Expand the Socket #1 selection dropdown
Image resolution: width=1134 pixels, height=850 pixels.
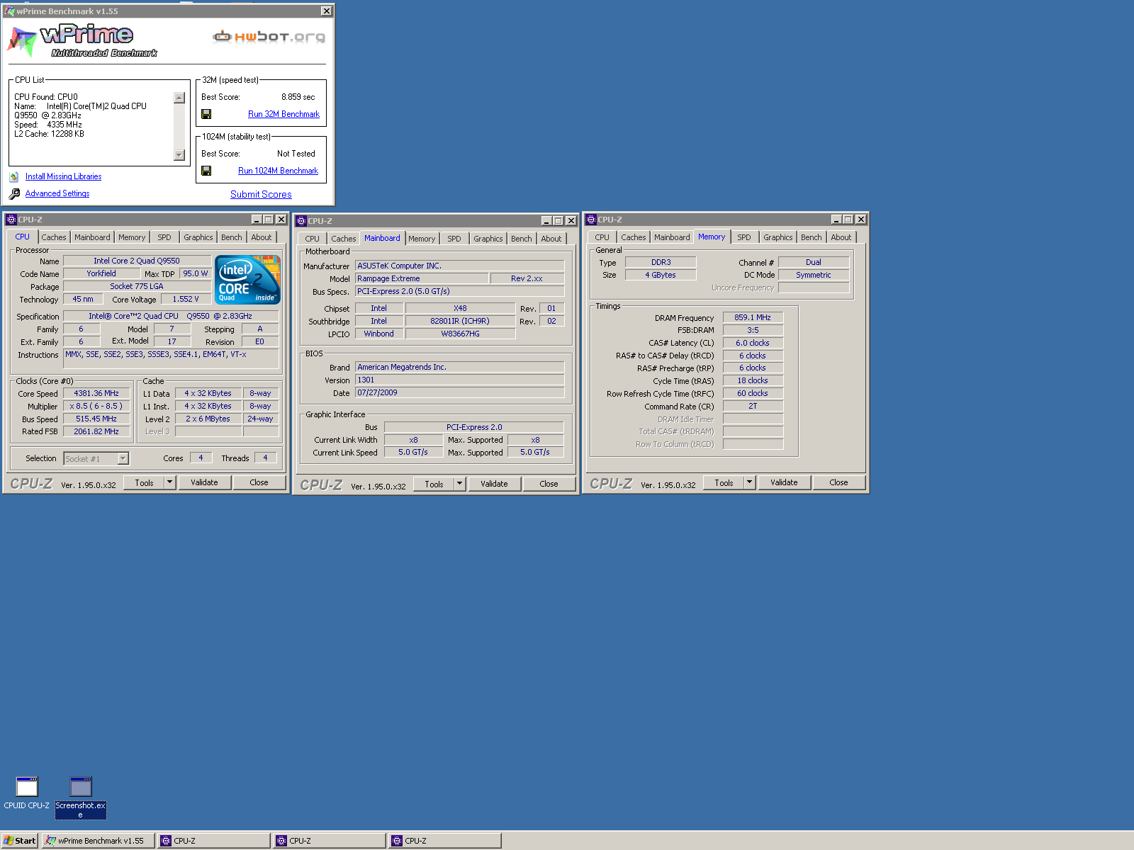point(123,458)
